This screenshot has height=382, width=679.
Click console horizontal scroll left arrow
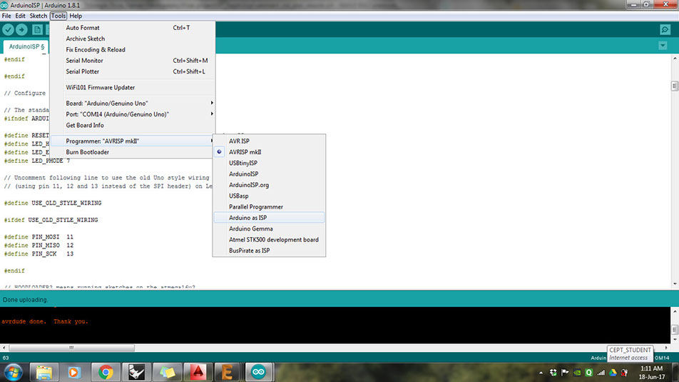pyautogui.click(x=4, y=348)
